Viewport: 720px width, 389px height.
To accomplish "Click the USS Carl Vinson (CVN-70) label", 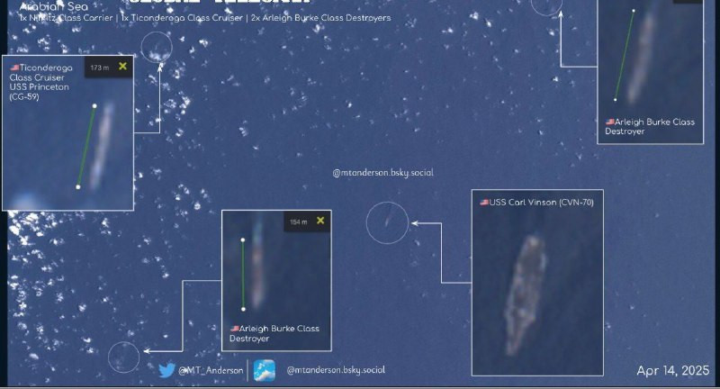I will click(x=542, y=202).
